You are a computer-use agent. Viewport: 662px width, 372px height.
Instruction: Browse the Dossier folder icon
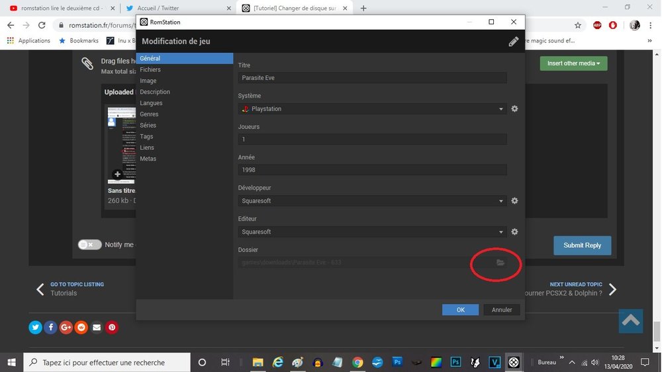[500, 262]
